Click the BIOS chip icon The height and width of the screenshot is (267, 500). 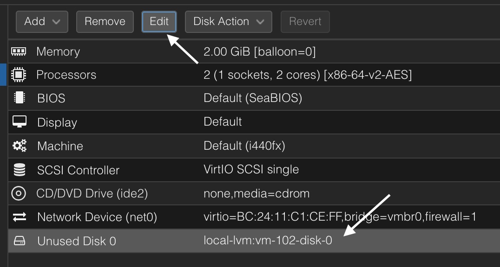[x=19, y=98]
